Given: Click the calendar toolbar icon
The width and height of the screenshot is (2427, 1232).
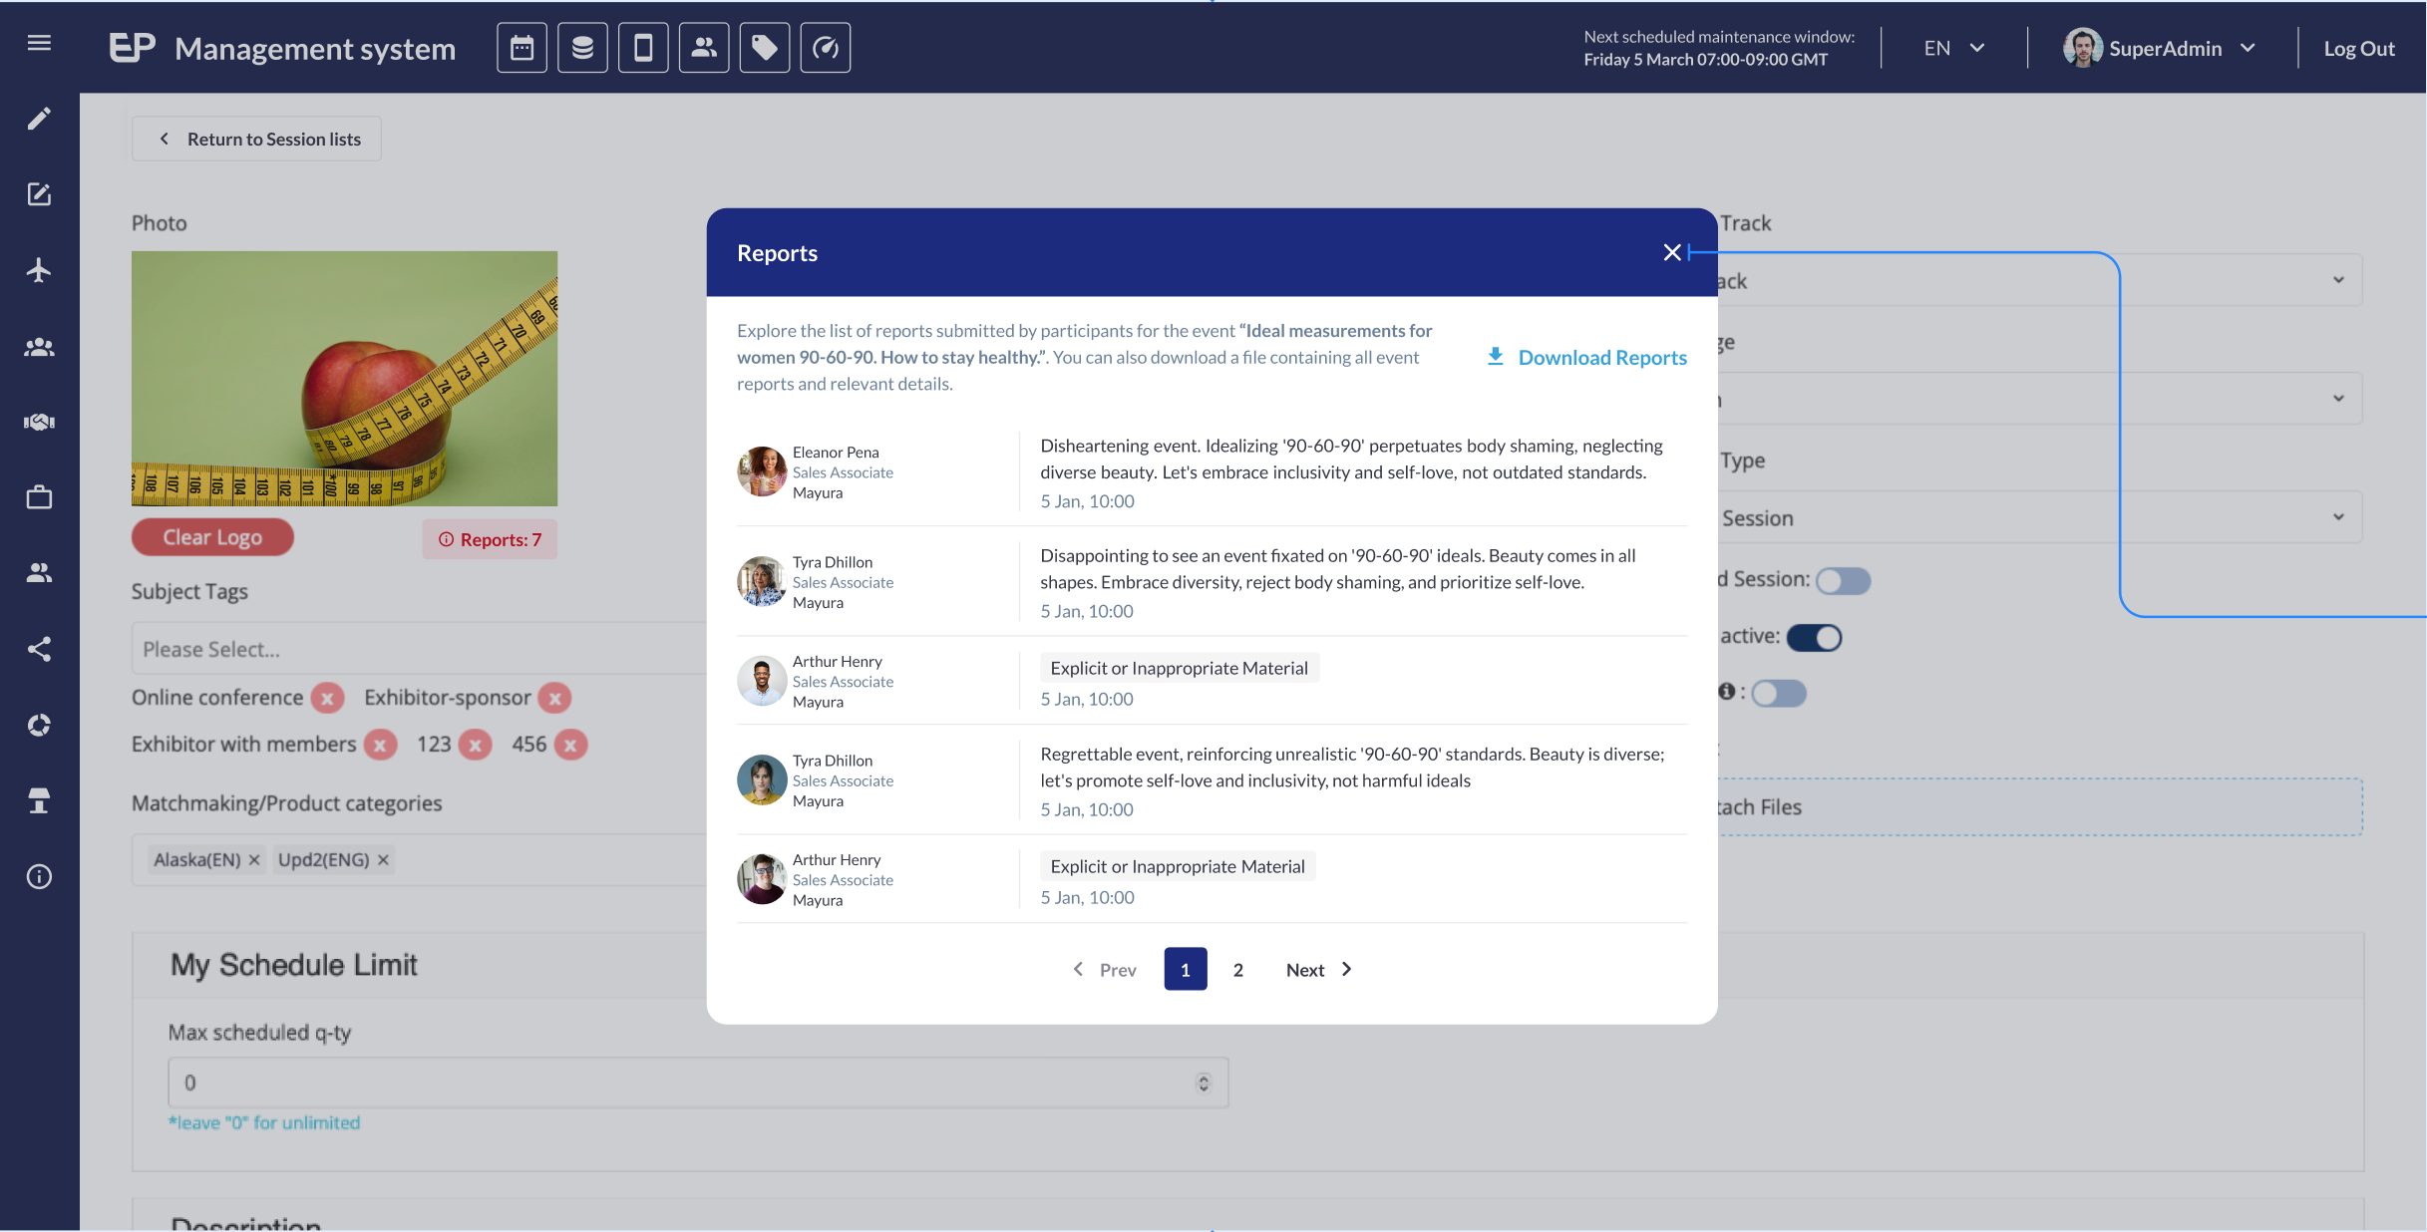Looking at the screenshot, I should click(521, 48).
